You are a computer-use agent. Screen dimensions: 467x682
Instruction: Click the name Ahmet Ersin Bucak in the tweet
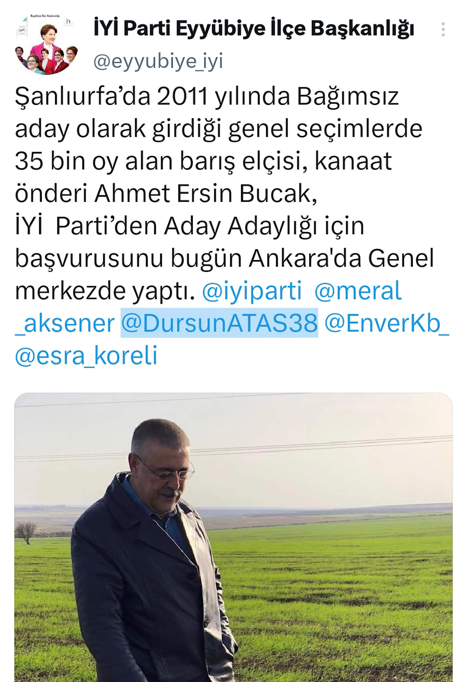[x=206, y=194]
